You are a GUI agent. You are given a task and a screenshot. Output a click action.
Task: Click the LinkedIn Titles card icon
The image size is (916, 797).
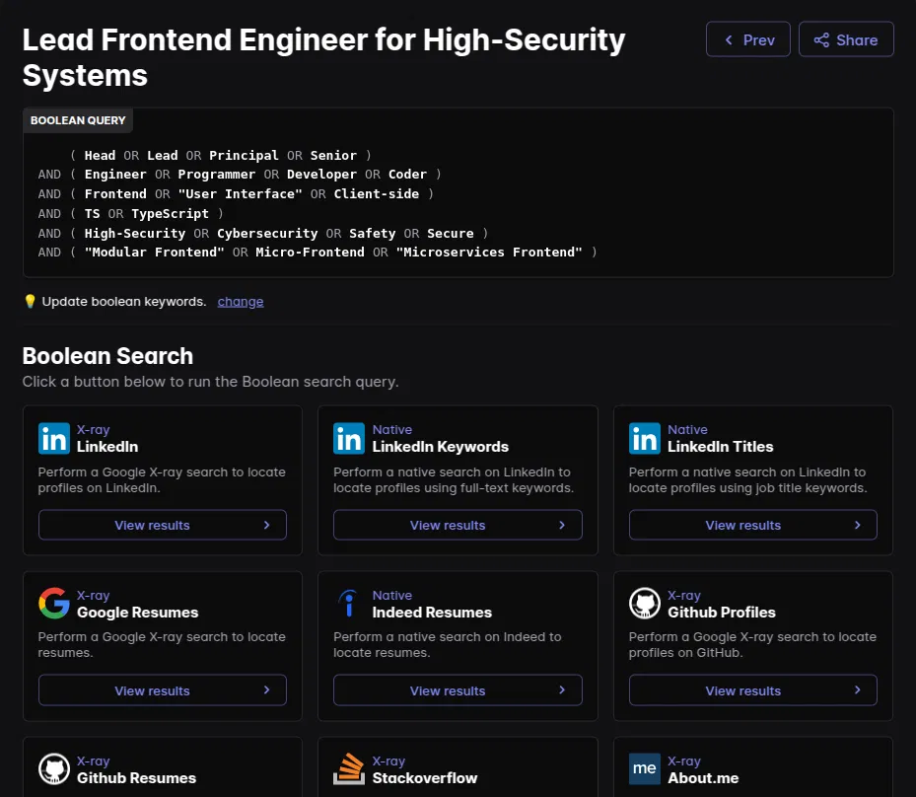[x=644, y=438]
